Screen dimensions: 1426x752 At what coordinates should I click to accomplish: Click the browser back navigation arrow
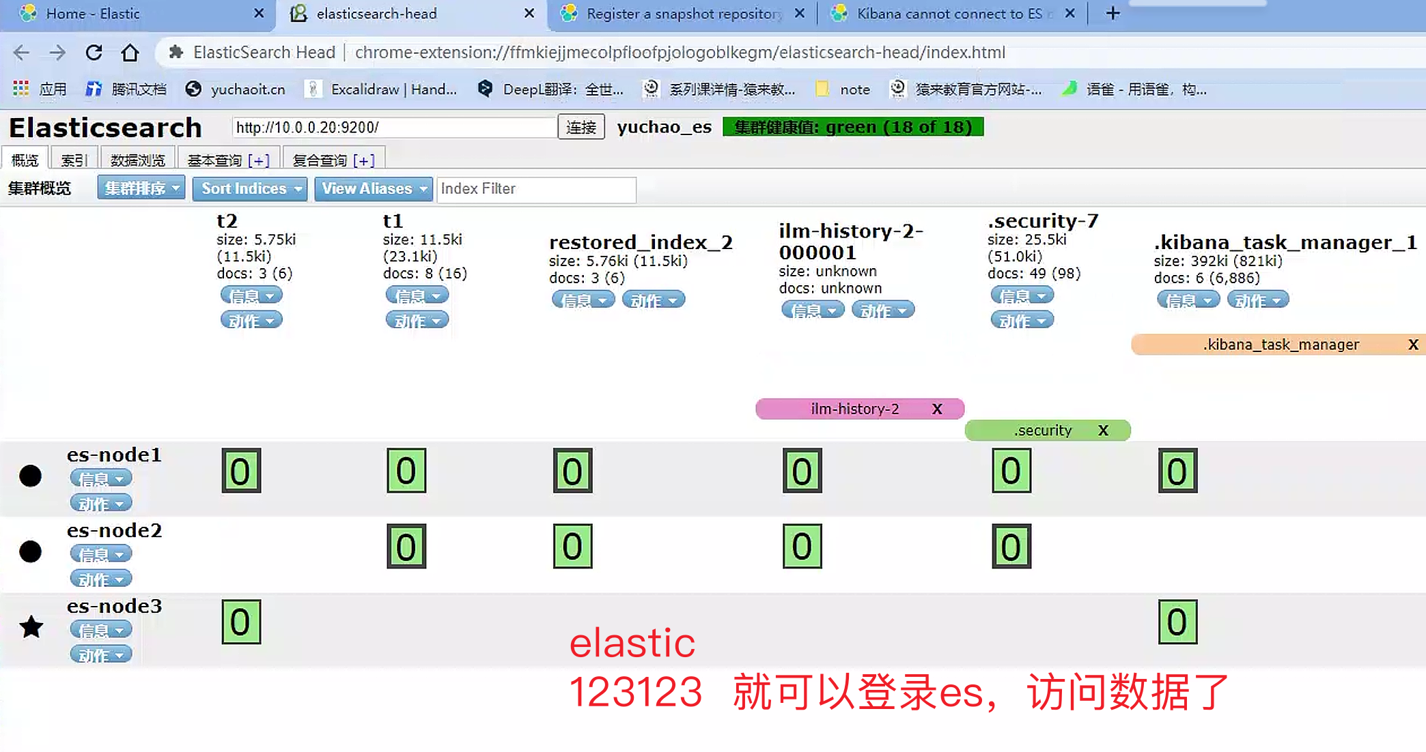[20, 53]
